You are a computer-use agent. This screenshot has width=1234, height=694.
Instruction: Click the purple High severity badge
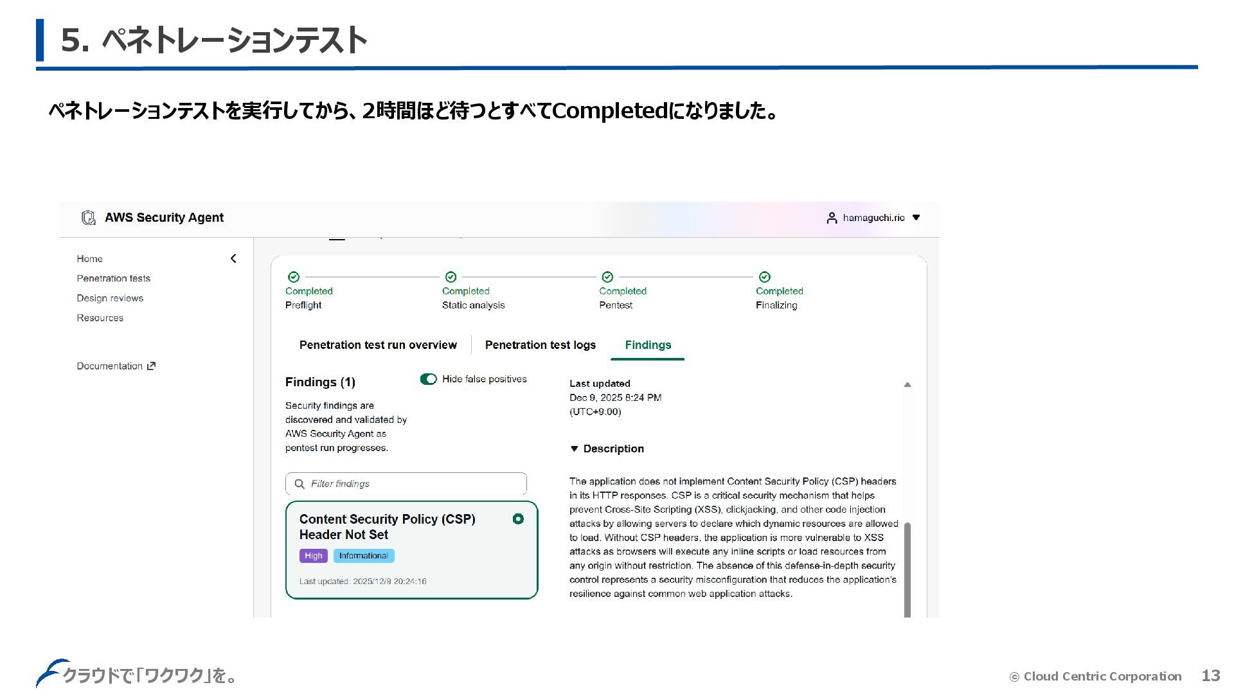point(313,556)
